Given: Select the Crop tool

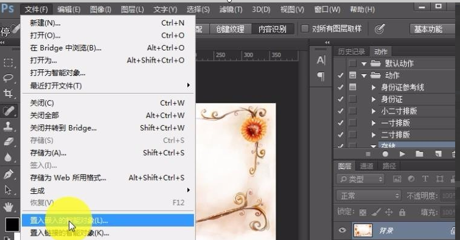Looking at the screenshot, I should pyautogui.click(x=9, y=94).
